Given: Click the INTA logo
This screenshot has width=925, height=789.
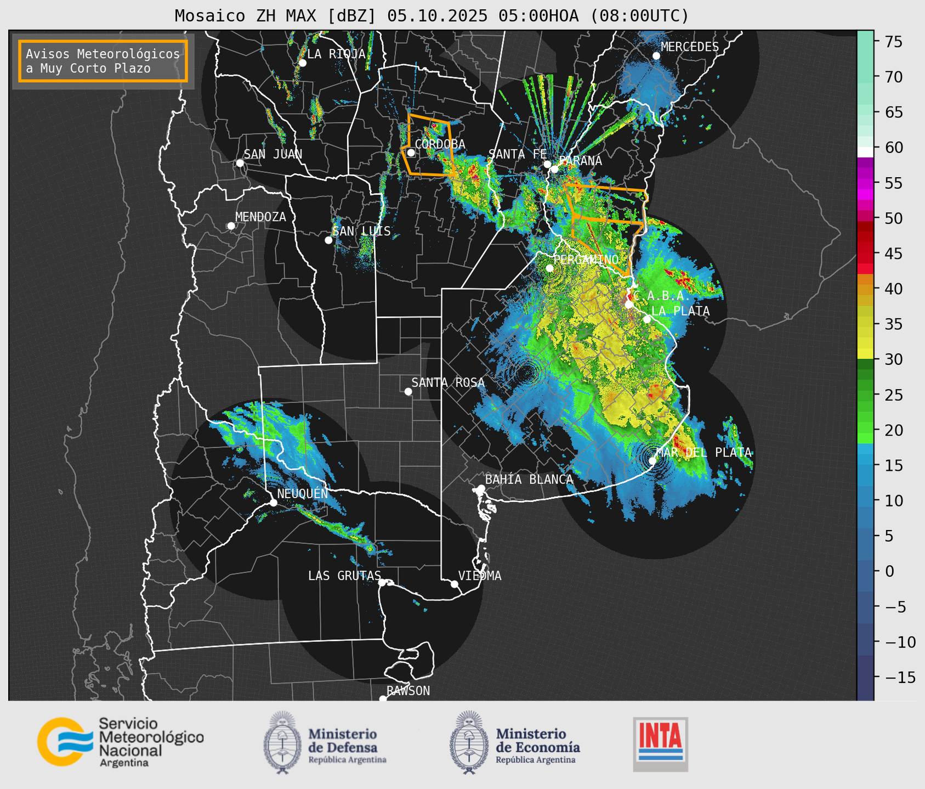Looking at the screenshot, I should pyautogui.click(x=661, y=744).
